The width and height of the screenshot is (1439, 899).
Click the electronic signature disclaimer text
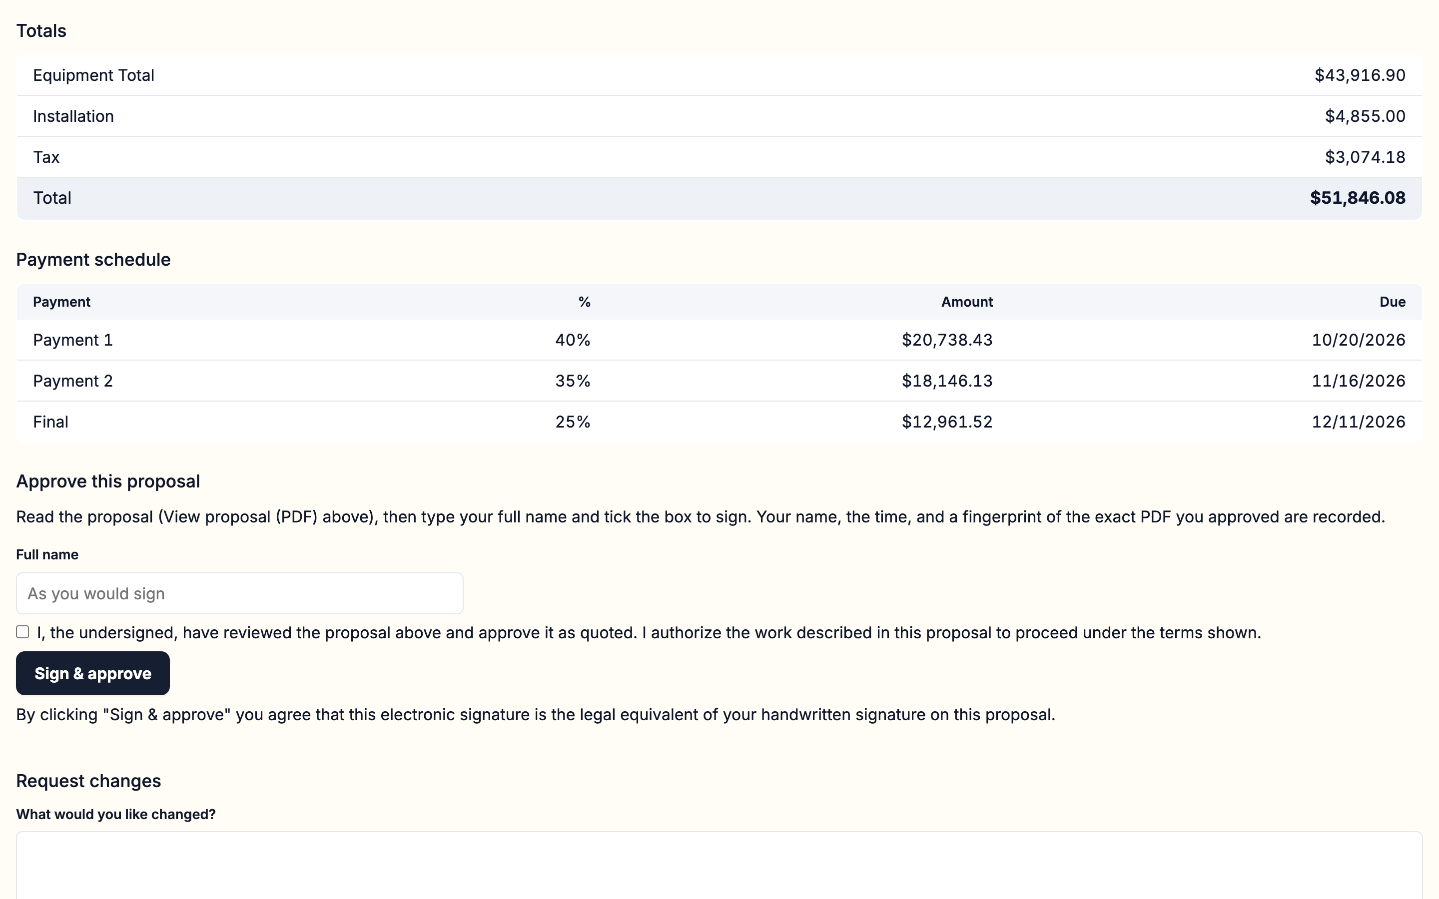[x=536, y=715]
